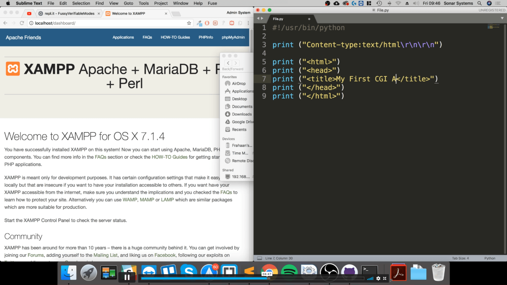
Task: Click the phpMyAdmin navigation link
Action: tap(233, 37)
